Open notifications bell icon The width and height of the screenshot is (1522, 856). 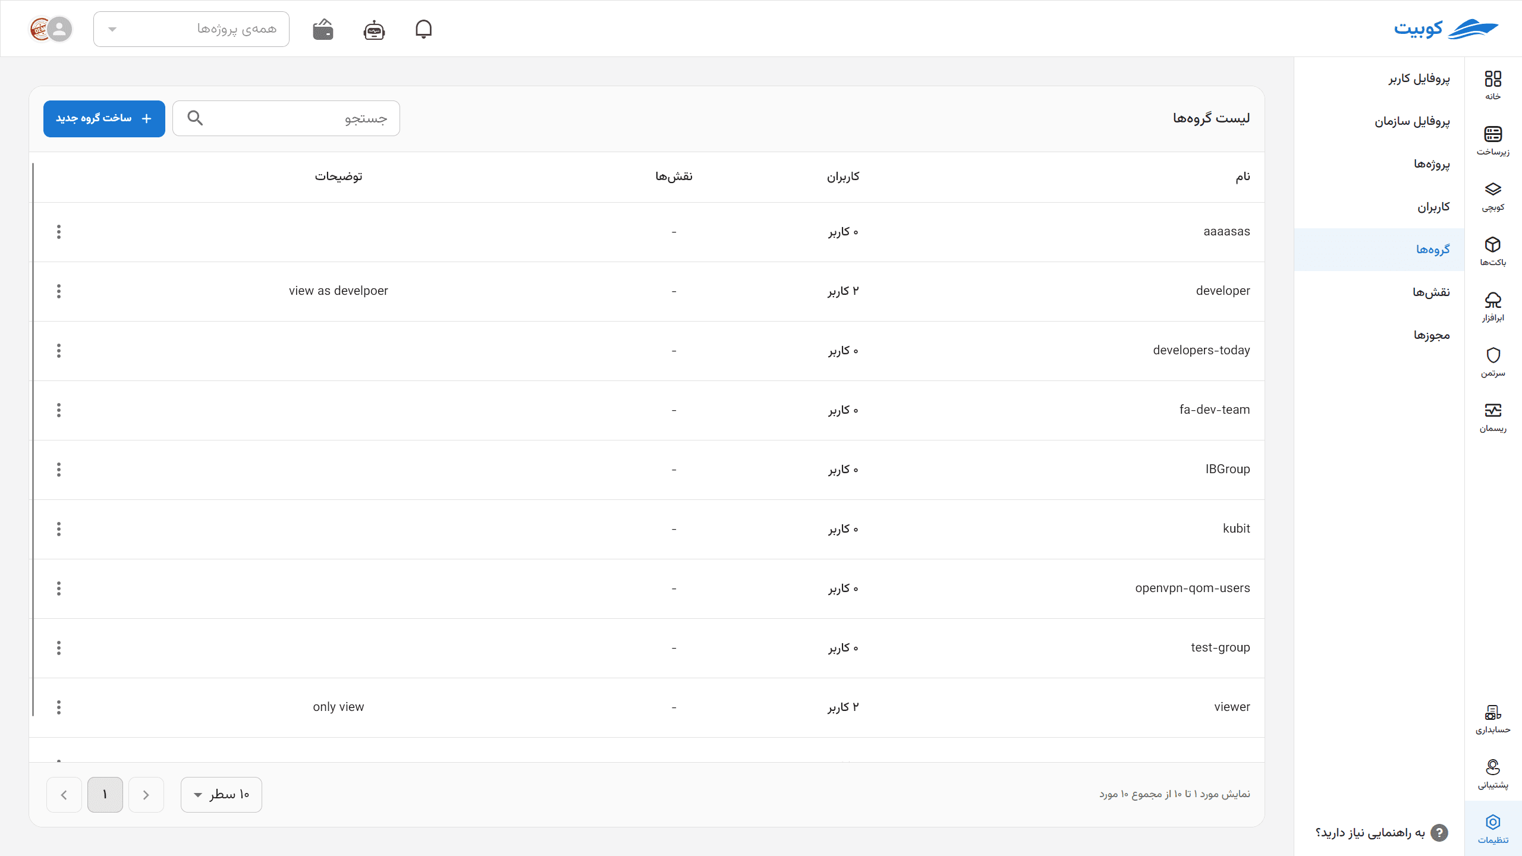click(x=423, y=29)
